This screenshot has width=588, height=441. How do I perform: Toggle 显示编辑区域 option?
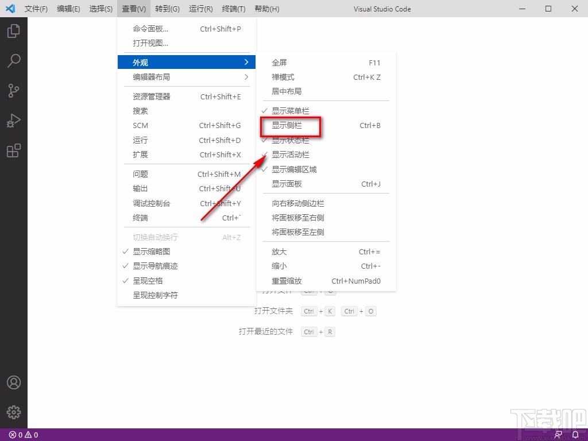click(x=326, y=169)
